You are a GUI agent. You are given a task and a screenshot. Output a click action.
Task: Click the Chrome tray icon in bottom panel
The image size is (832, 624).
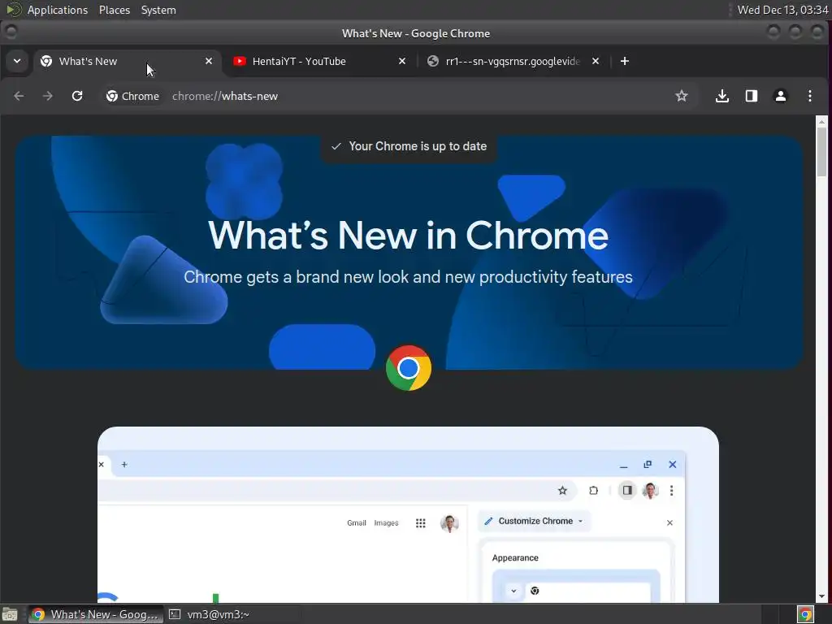(x=805, y=614)
